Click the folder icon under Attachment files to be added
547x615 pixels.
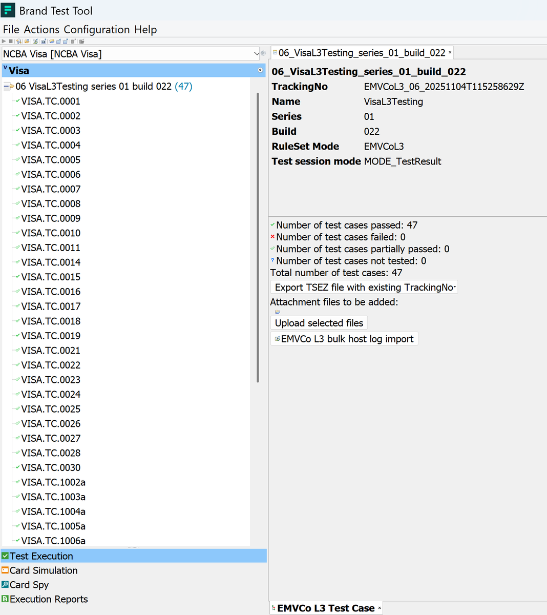(277, 312)
